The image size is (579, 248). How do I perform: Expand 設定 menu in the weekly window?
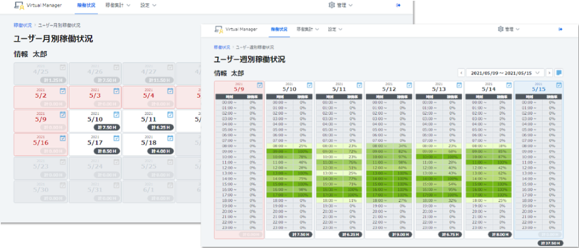[335, 29]
